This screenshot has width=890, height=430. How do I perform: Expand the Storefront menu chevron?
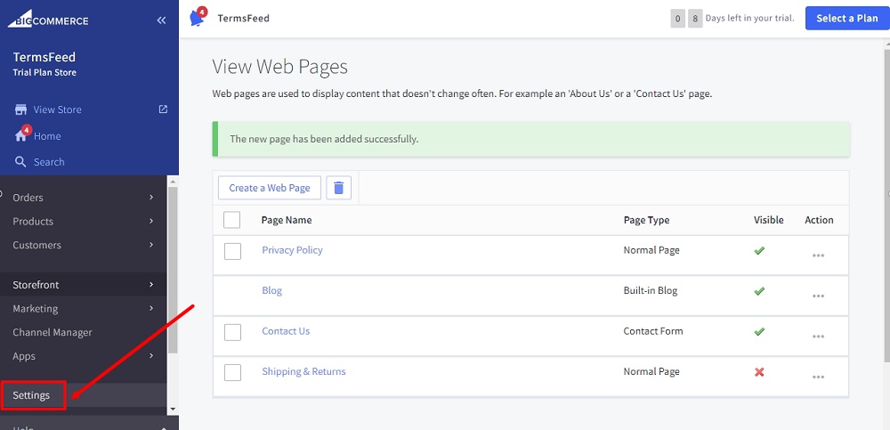tap(151, 285)
